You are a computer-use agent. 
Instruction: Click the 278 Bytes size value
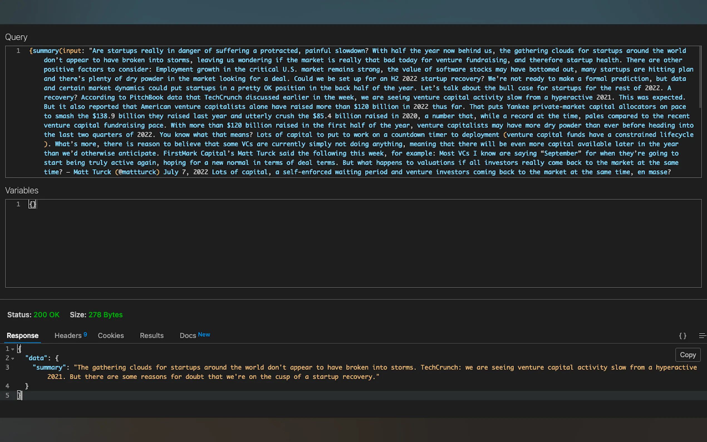click(x=105, y=315)
